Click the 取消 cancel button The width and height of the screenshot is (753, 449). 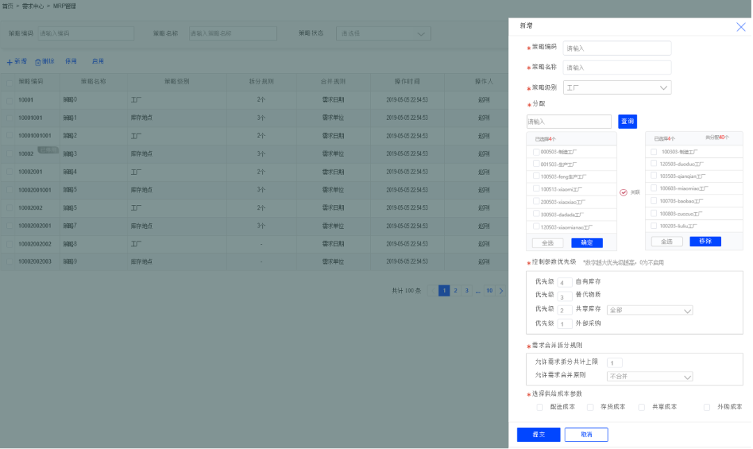pos(586,434)
